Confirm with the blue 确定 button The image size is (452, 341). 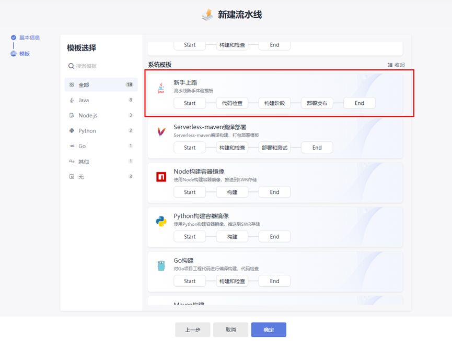[x=269, y=330]
